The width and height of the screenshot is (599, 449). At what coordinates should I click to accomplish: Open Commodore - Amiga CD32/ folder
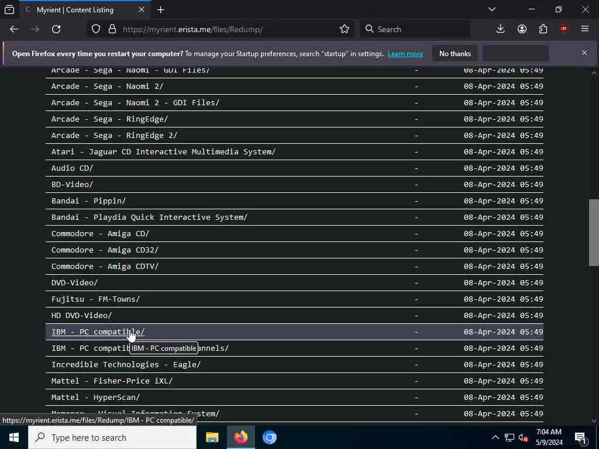pos(105,250)
